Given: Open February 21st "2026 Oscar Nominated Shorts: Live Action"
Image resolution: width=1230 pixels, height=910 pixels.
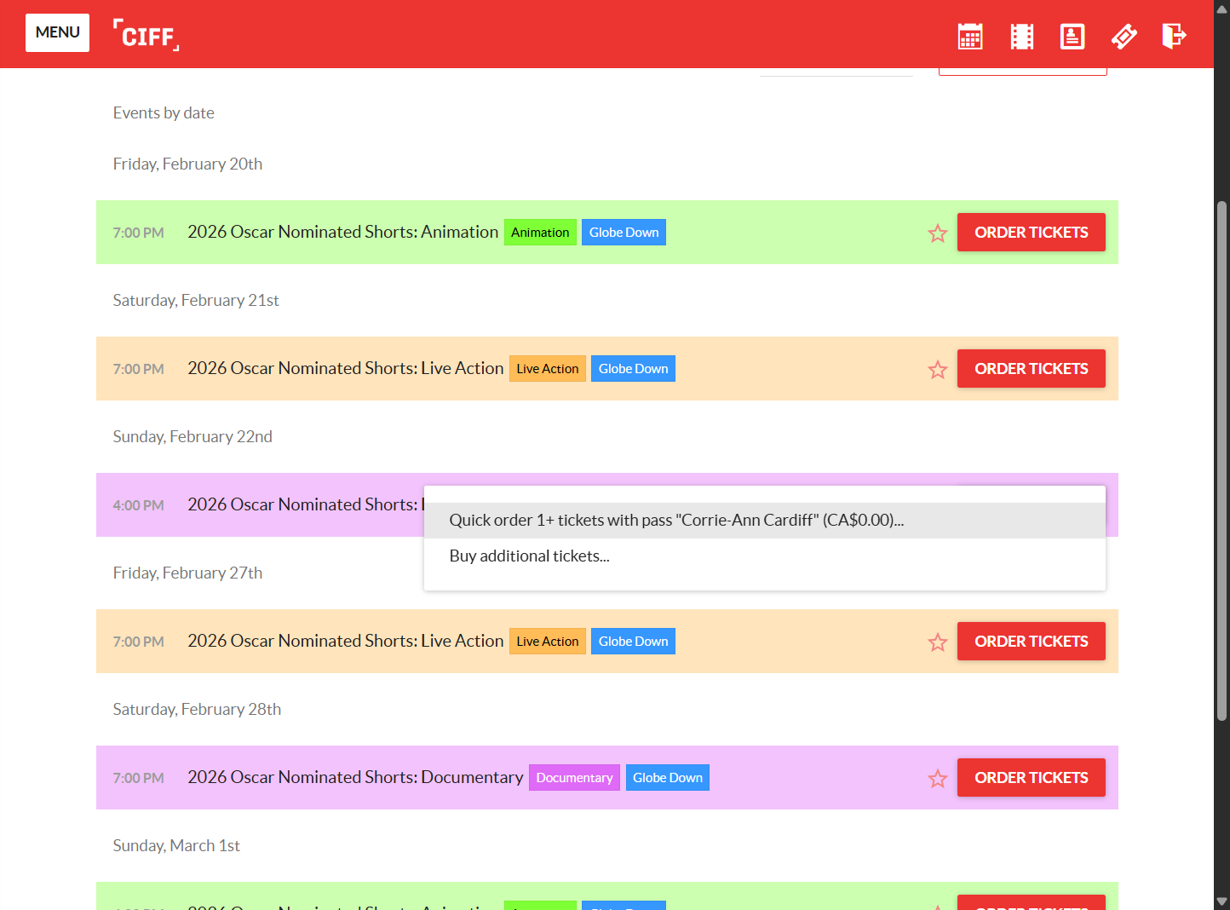Looking at the screenshot, I should click(346, 368).
